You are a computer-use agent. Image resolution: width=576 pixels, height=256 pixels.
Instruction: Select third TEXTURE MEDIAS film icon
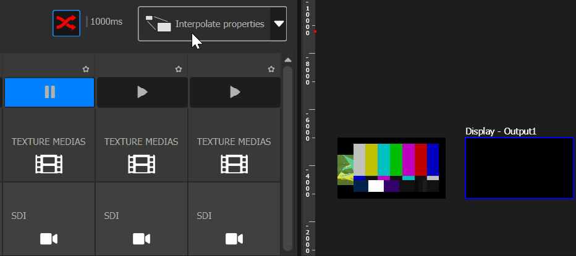click(x=234, y=163)
